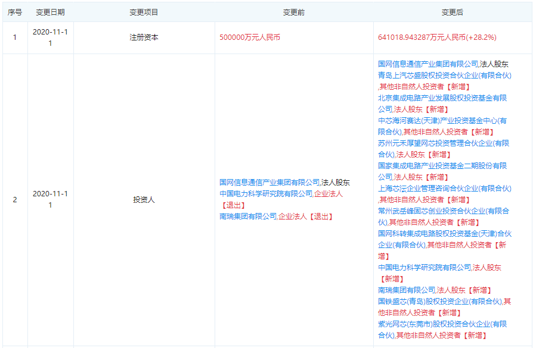Open 常州武岳峰固芯创业投资合伙企业 link

point(443,217)
